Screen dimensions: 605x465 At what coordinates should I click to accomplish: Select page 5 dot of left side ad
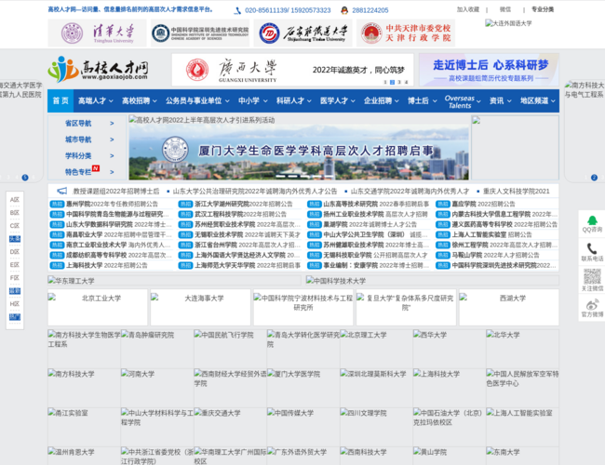[x=25, y=178]
